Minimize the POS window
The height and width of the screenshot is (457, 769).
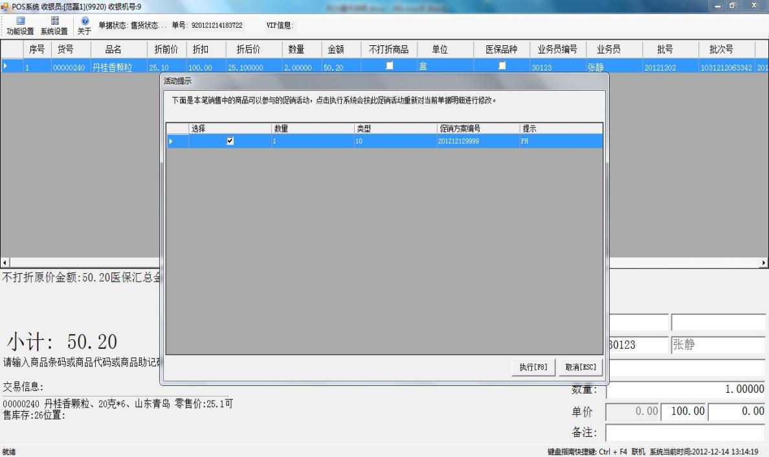[717, 6]
